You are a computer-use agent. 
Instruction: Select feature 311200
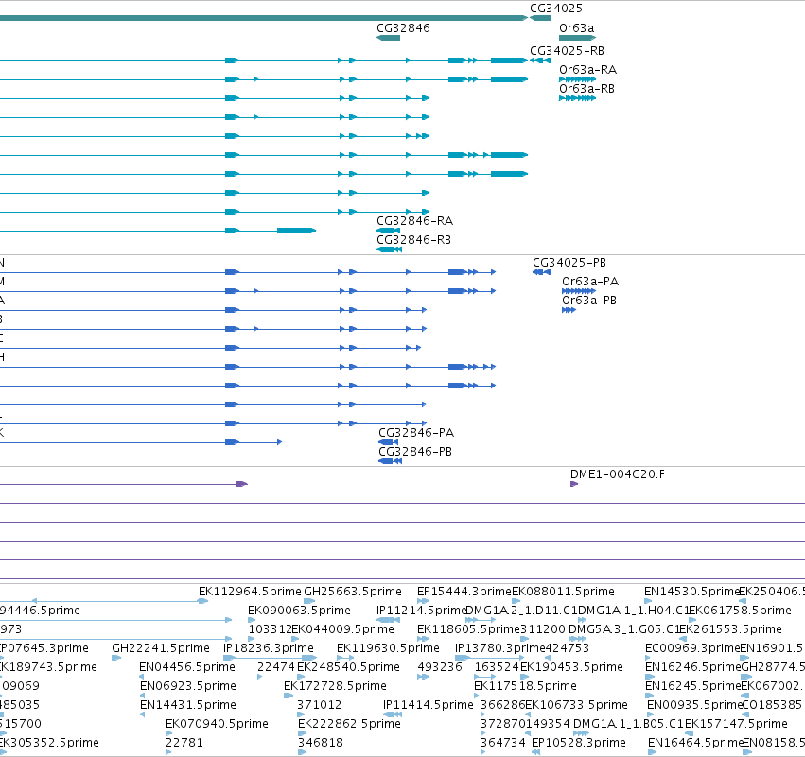(x=543, y=629)
